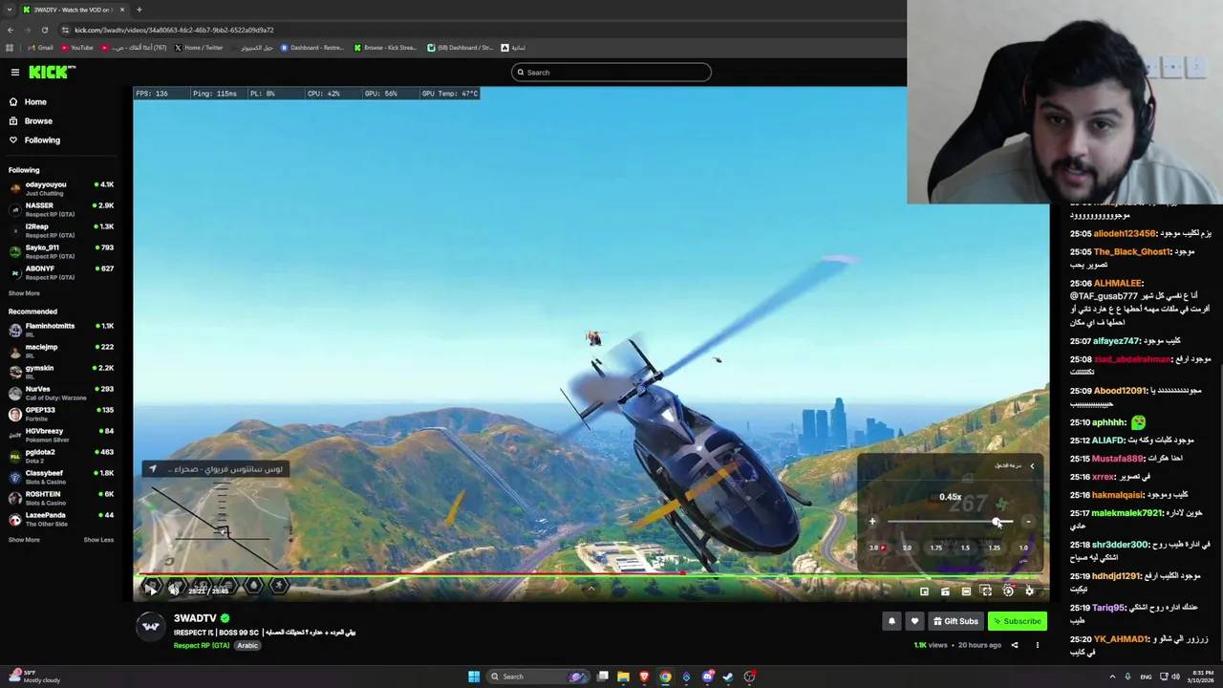The width and height of the screenshot is (1223, 688).
Task: Increase speed with the plus button
Action: click(x=872, y=522)
